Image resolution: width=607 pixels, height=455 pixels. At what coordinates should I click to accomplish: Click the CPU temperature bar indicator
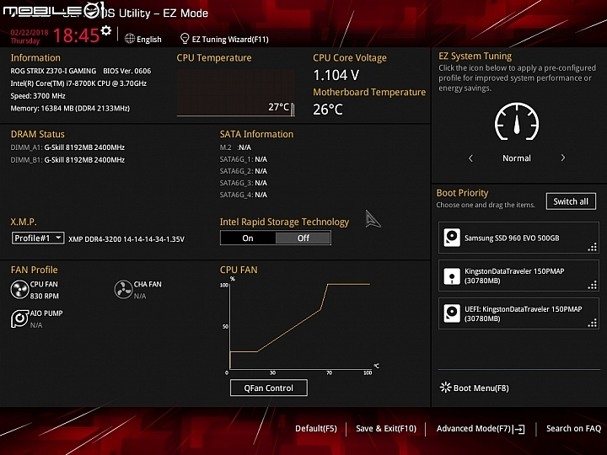(x=293, y=110)
